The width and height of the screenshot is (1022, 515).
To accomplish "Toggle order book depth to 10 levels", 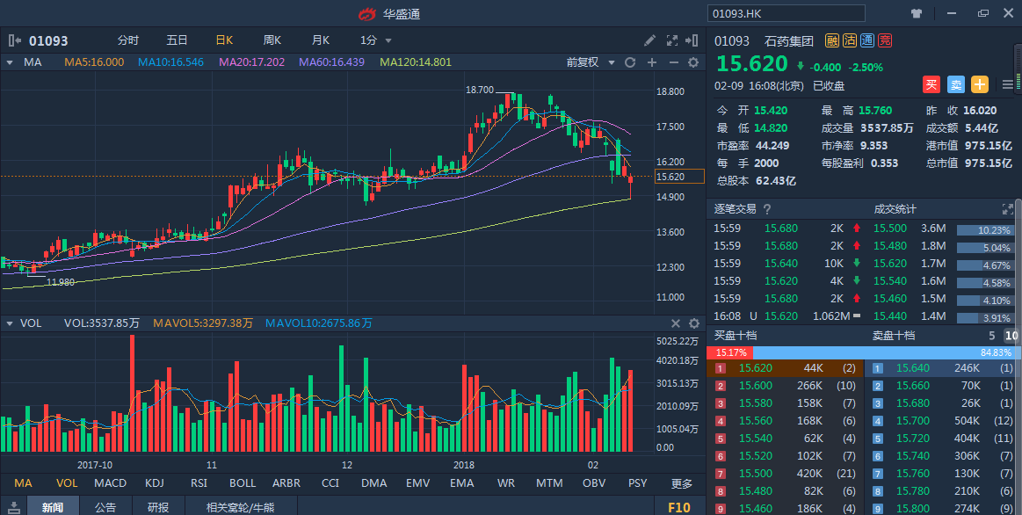I will tap(1011, 336).
